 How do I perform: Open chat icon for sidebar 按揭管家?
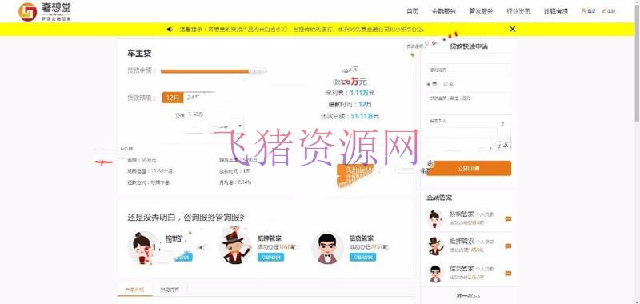coord(508,218)
